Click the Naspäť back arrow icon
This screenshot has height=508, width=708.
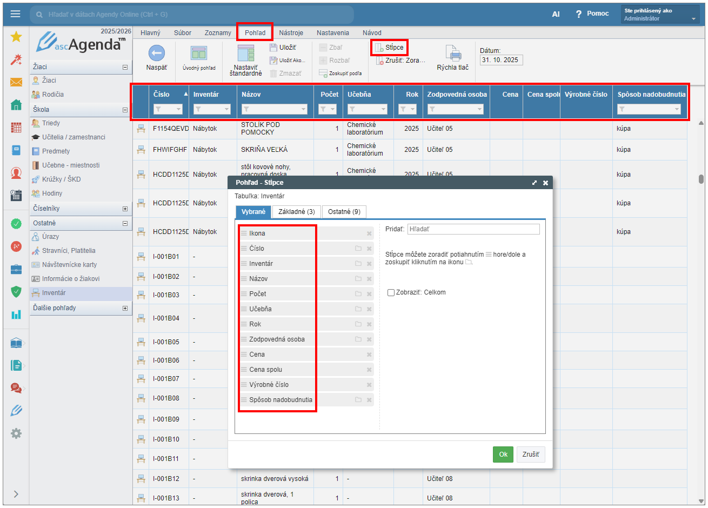click(156, 54)
